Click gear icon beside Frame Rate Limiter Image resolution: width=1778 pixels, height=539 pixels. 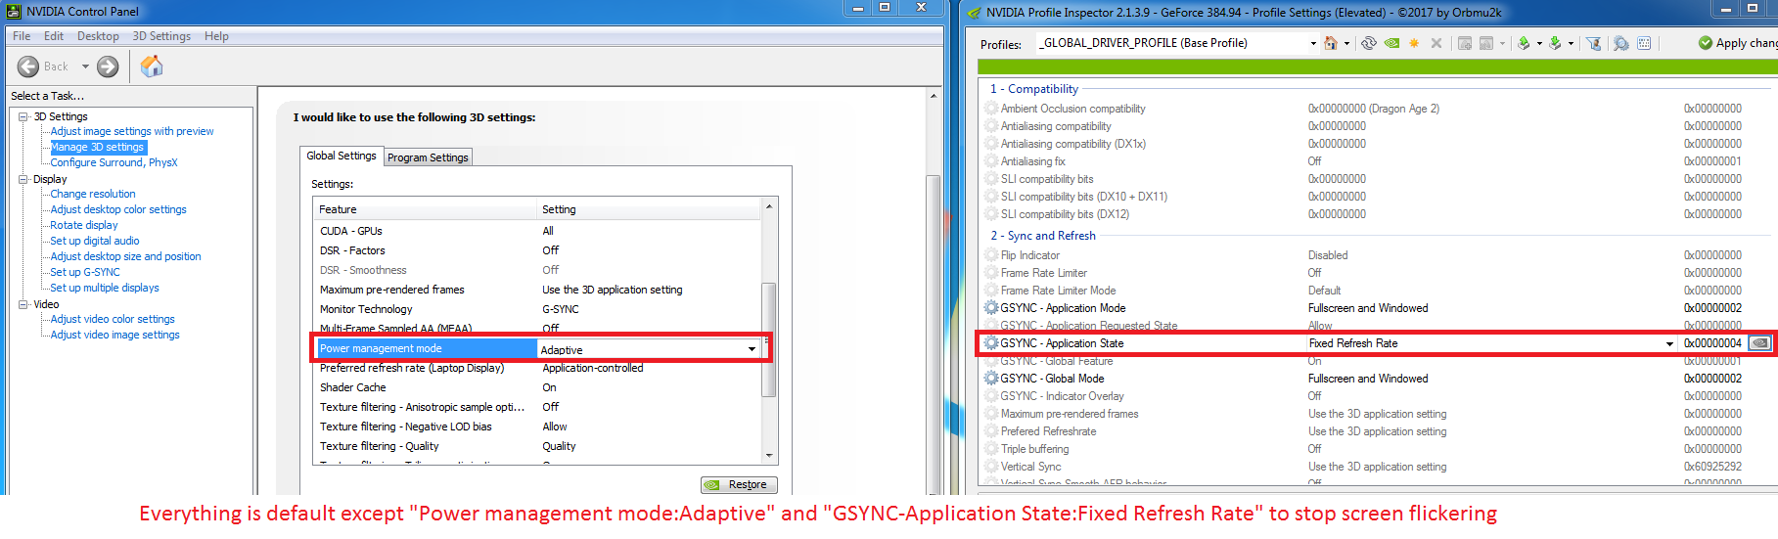991,273
